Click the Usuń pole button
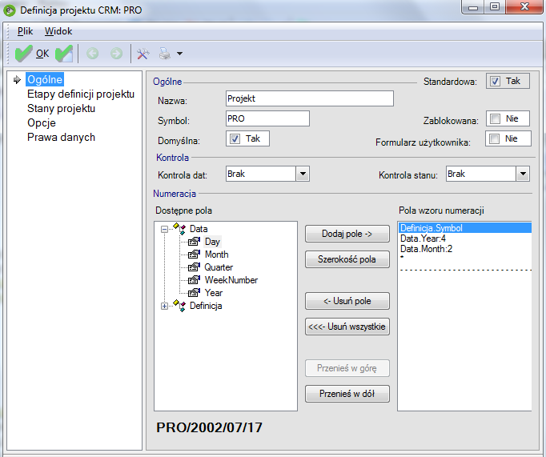Image resolution: width=546 pixels, height=457 pixels. coord(347,301)
